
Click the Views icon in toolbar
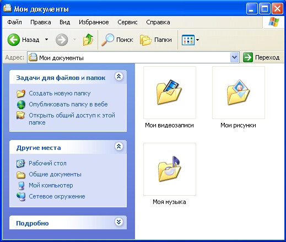pyautogui.click(x=188, y=40)
